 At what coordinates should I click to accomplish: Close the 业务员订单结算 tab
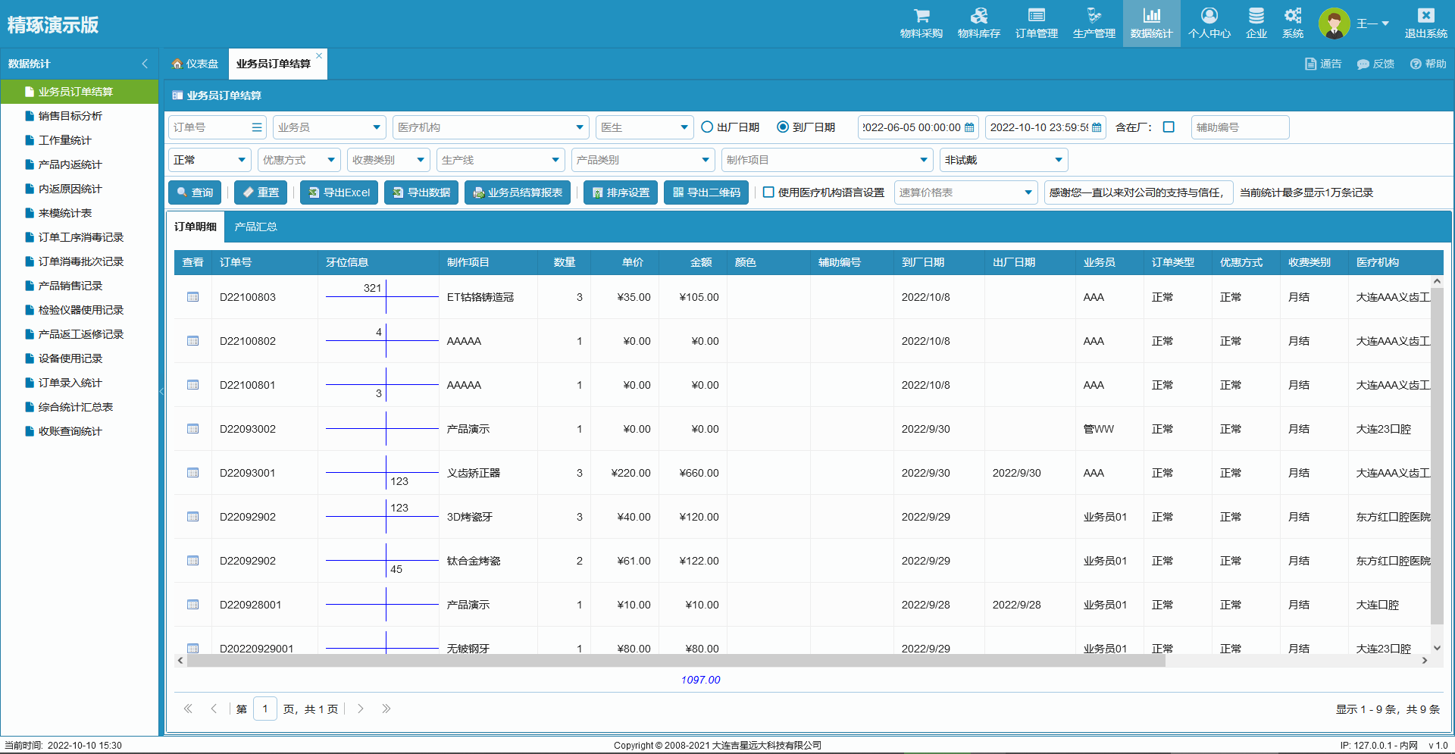[319, 55]
